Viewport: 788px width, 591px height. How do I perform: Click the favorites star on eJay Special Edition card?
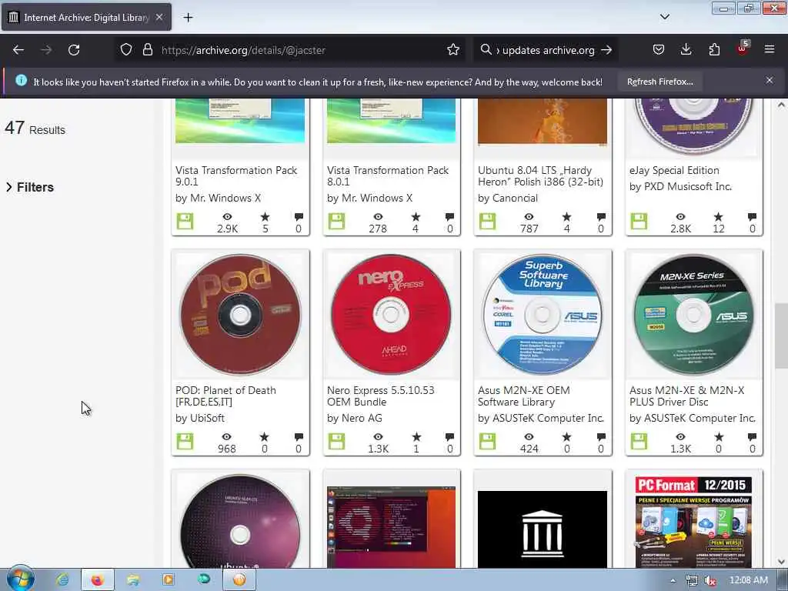(718, 216)
